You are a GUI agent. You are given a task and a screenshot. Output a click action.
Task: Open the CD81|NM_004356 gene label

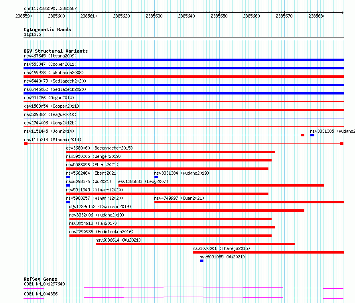tap(41, 294)
